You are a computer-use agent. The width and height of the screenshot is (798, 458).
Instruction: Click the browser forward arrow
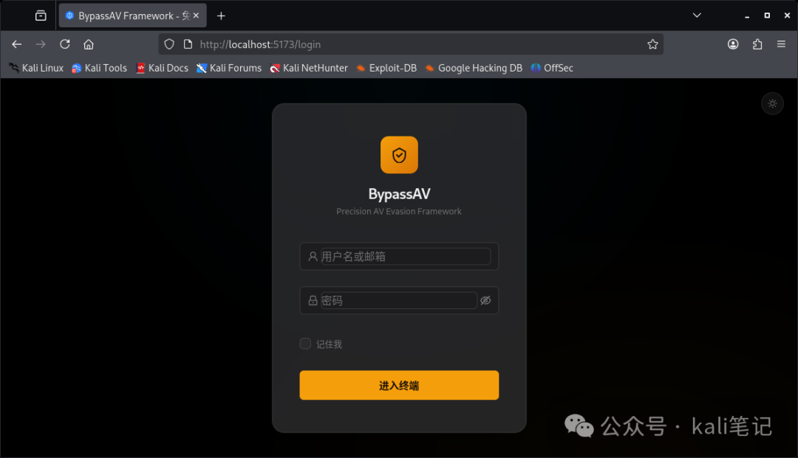click(41, 45)
